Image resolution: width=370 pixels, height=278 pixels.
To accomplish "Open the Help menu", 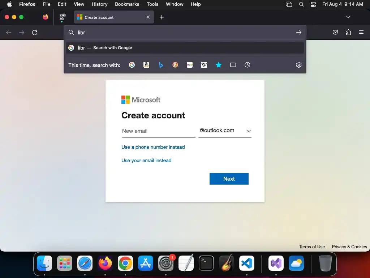I will pos(195,4).
